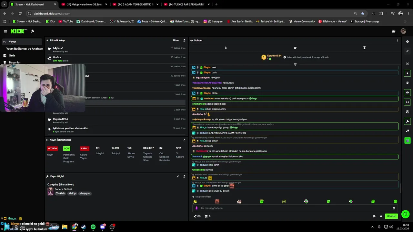The image size is (413, 232).
Task: Open the Sohbet three-dot options menu
Action: tap(397, 41)
